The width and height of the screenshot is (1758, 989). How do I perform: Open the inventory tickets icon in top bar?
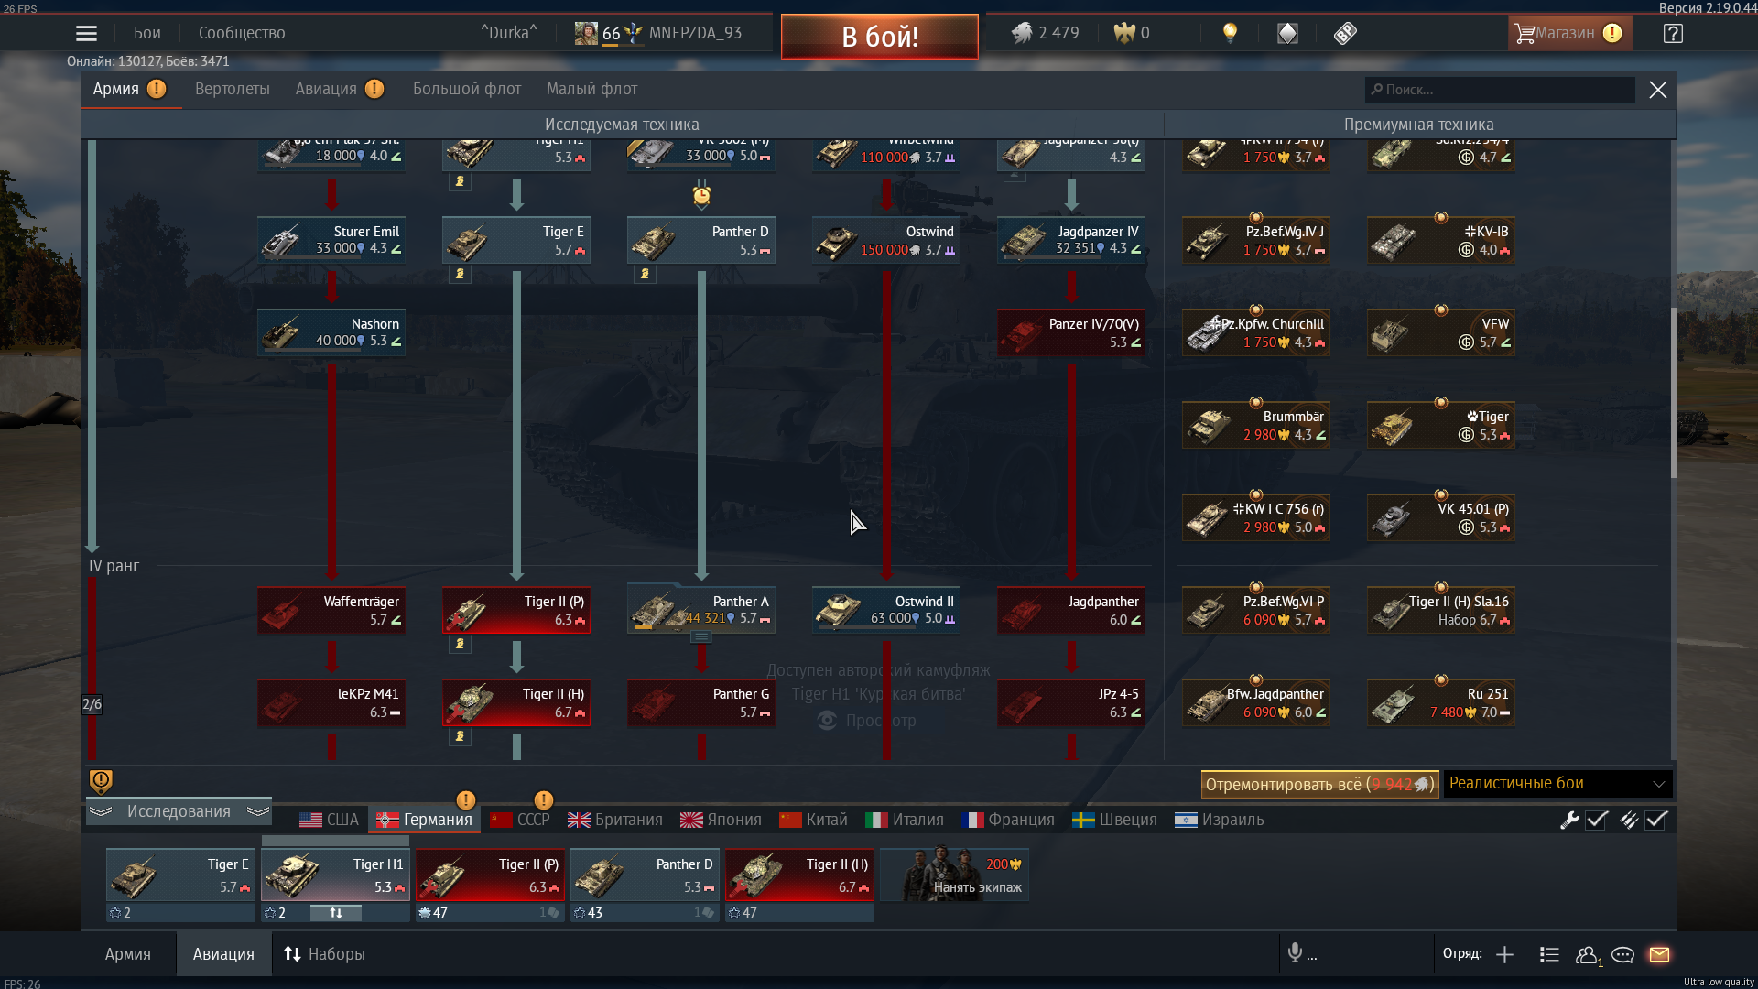point(1345,34)
